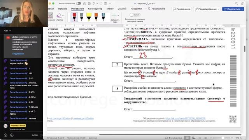249x140 pixels.
Task: Expand the Add Pen dropdown arrow
Action: click(x=118, y=16)
